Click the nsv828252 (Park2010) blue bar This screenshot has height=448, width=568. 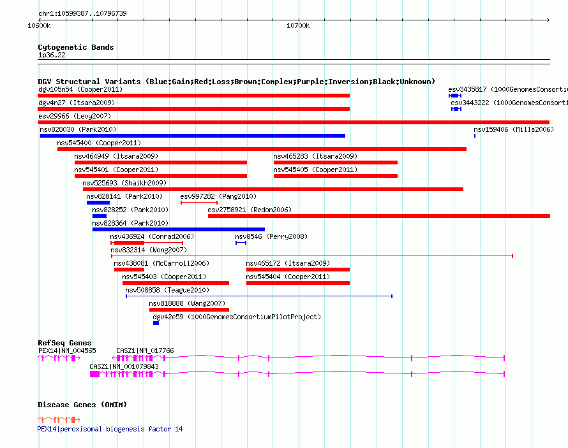click(100, 216)
